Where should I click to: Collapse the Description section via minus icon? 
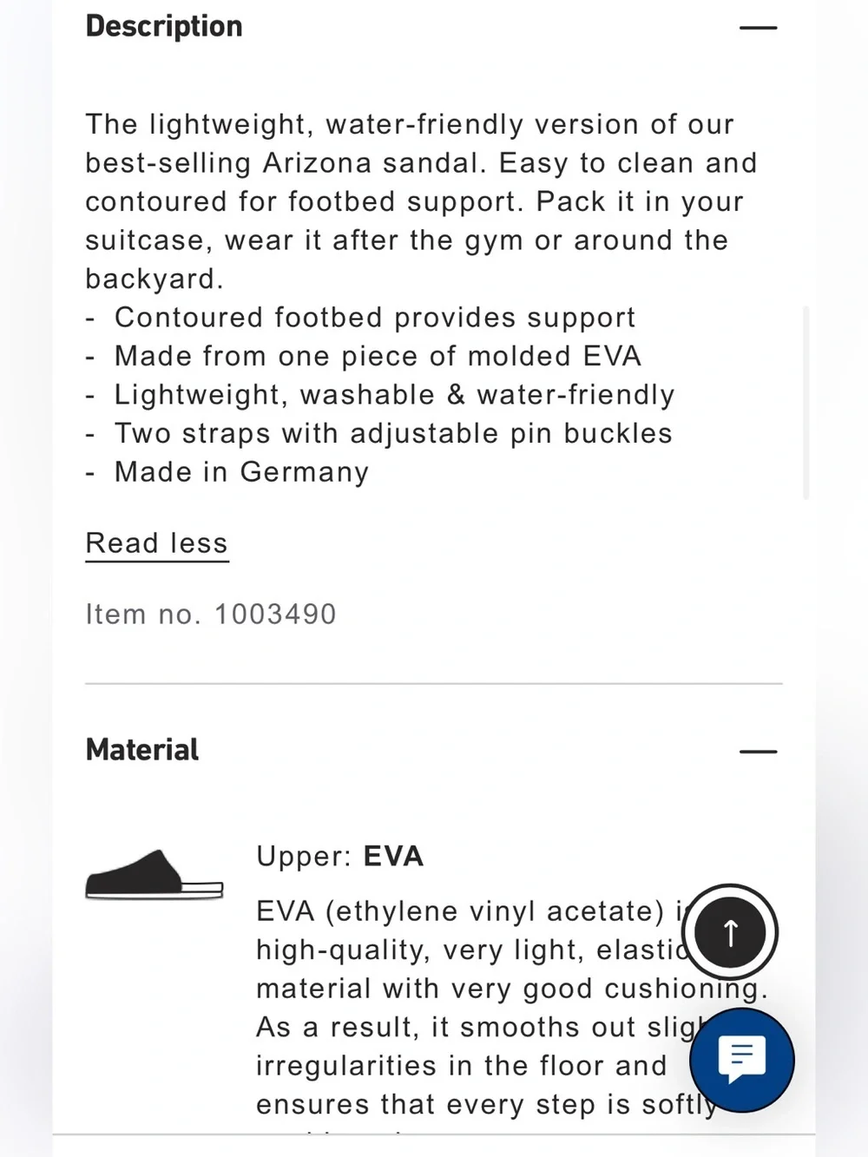(x=758, y=28)
